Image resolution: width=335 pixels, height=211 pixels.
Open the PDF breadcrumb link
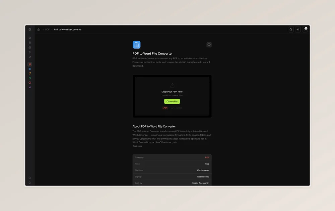pyautogui.click(x=47, y=29)
